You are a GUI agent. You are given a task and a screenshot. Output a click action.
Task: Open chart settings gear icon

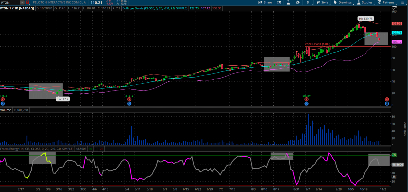298,3
